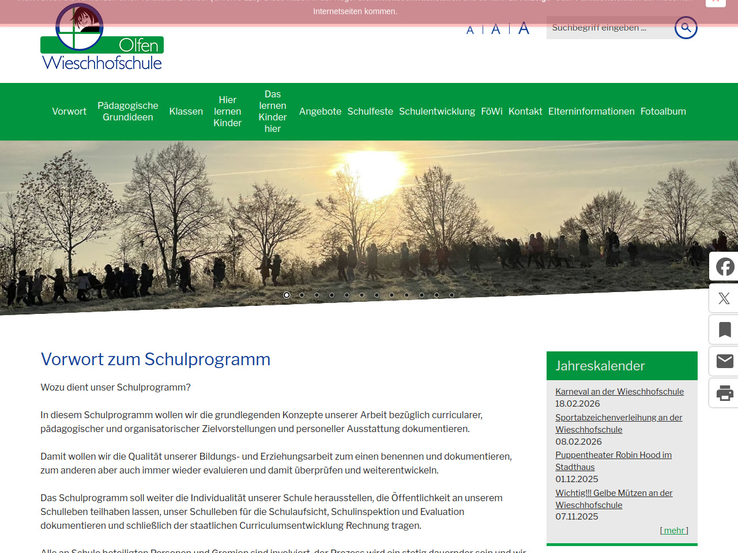738x553 pixels.
Task: Open the Kontakt menu item
Action: (525, 112)
